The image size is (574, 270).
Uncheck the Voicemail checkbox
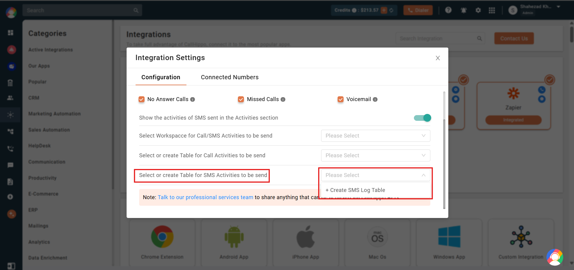(x=341, y=99)
